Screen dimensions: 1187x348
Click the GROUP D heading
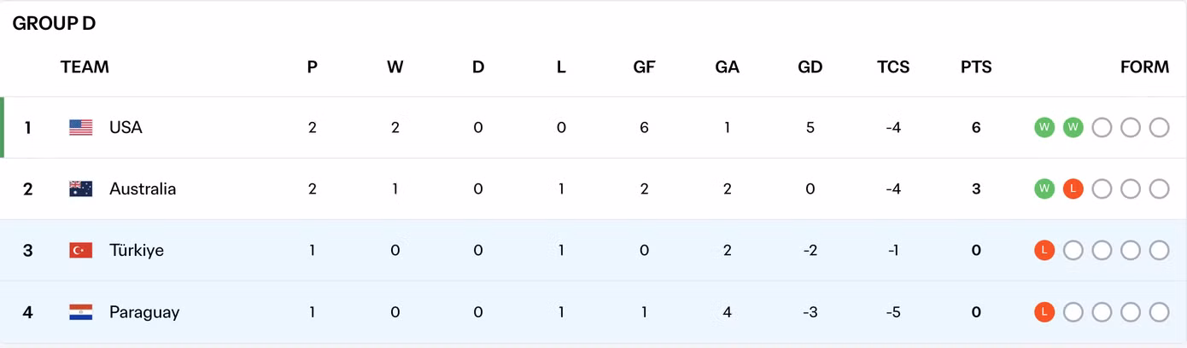54,24
